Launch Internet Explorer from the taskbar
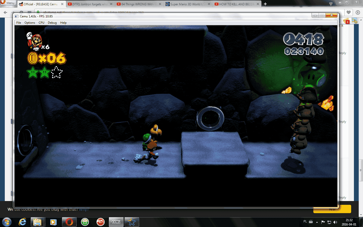This screenshot has height=227, width=363. point(22,222)
